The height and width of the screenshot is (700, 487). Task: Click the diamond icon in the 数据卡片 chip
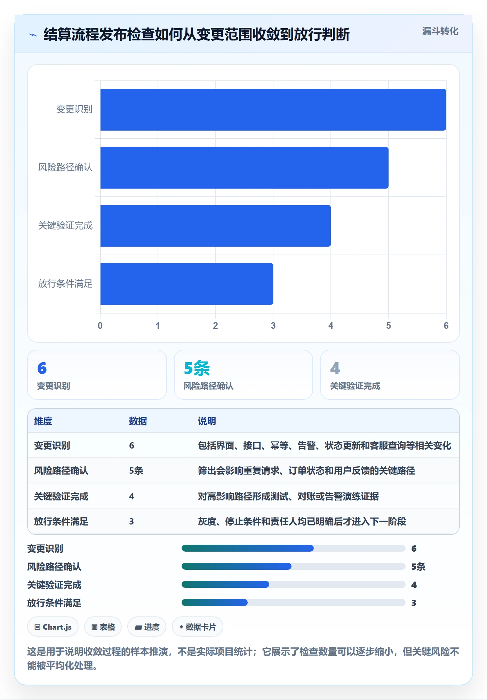tap(181, 627)
